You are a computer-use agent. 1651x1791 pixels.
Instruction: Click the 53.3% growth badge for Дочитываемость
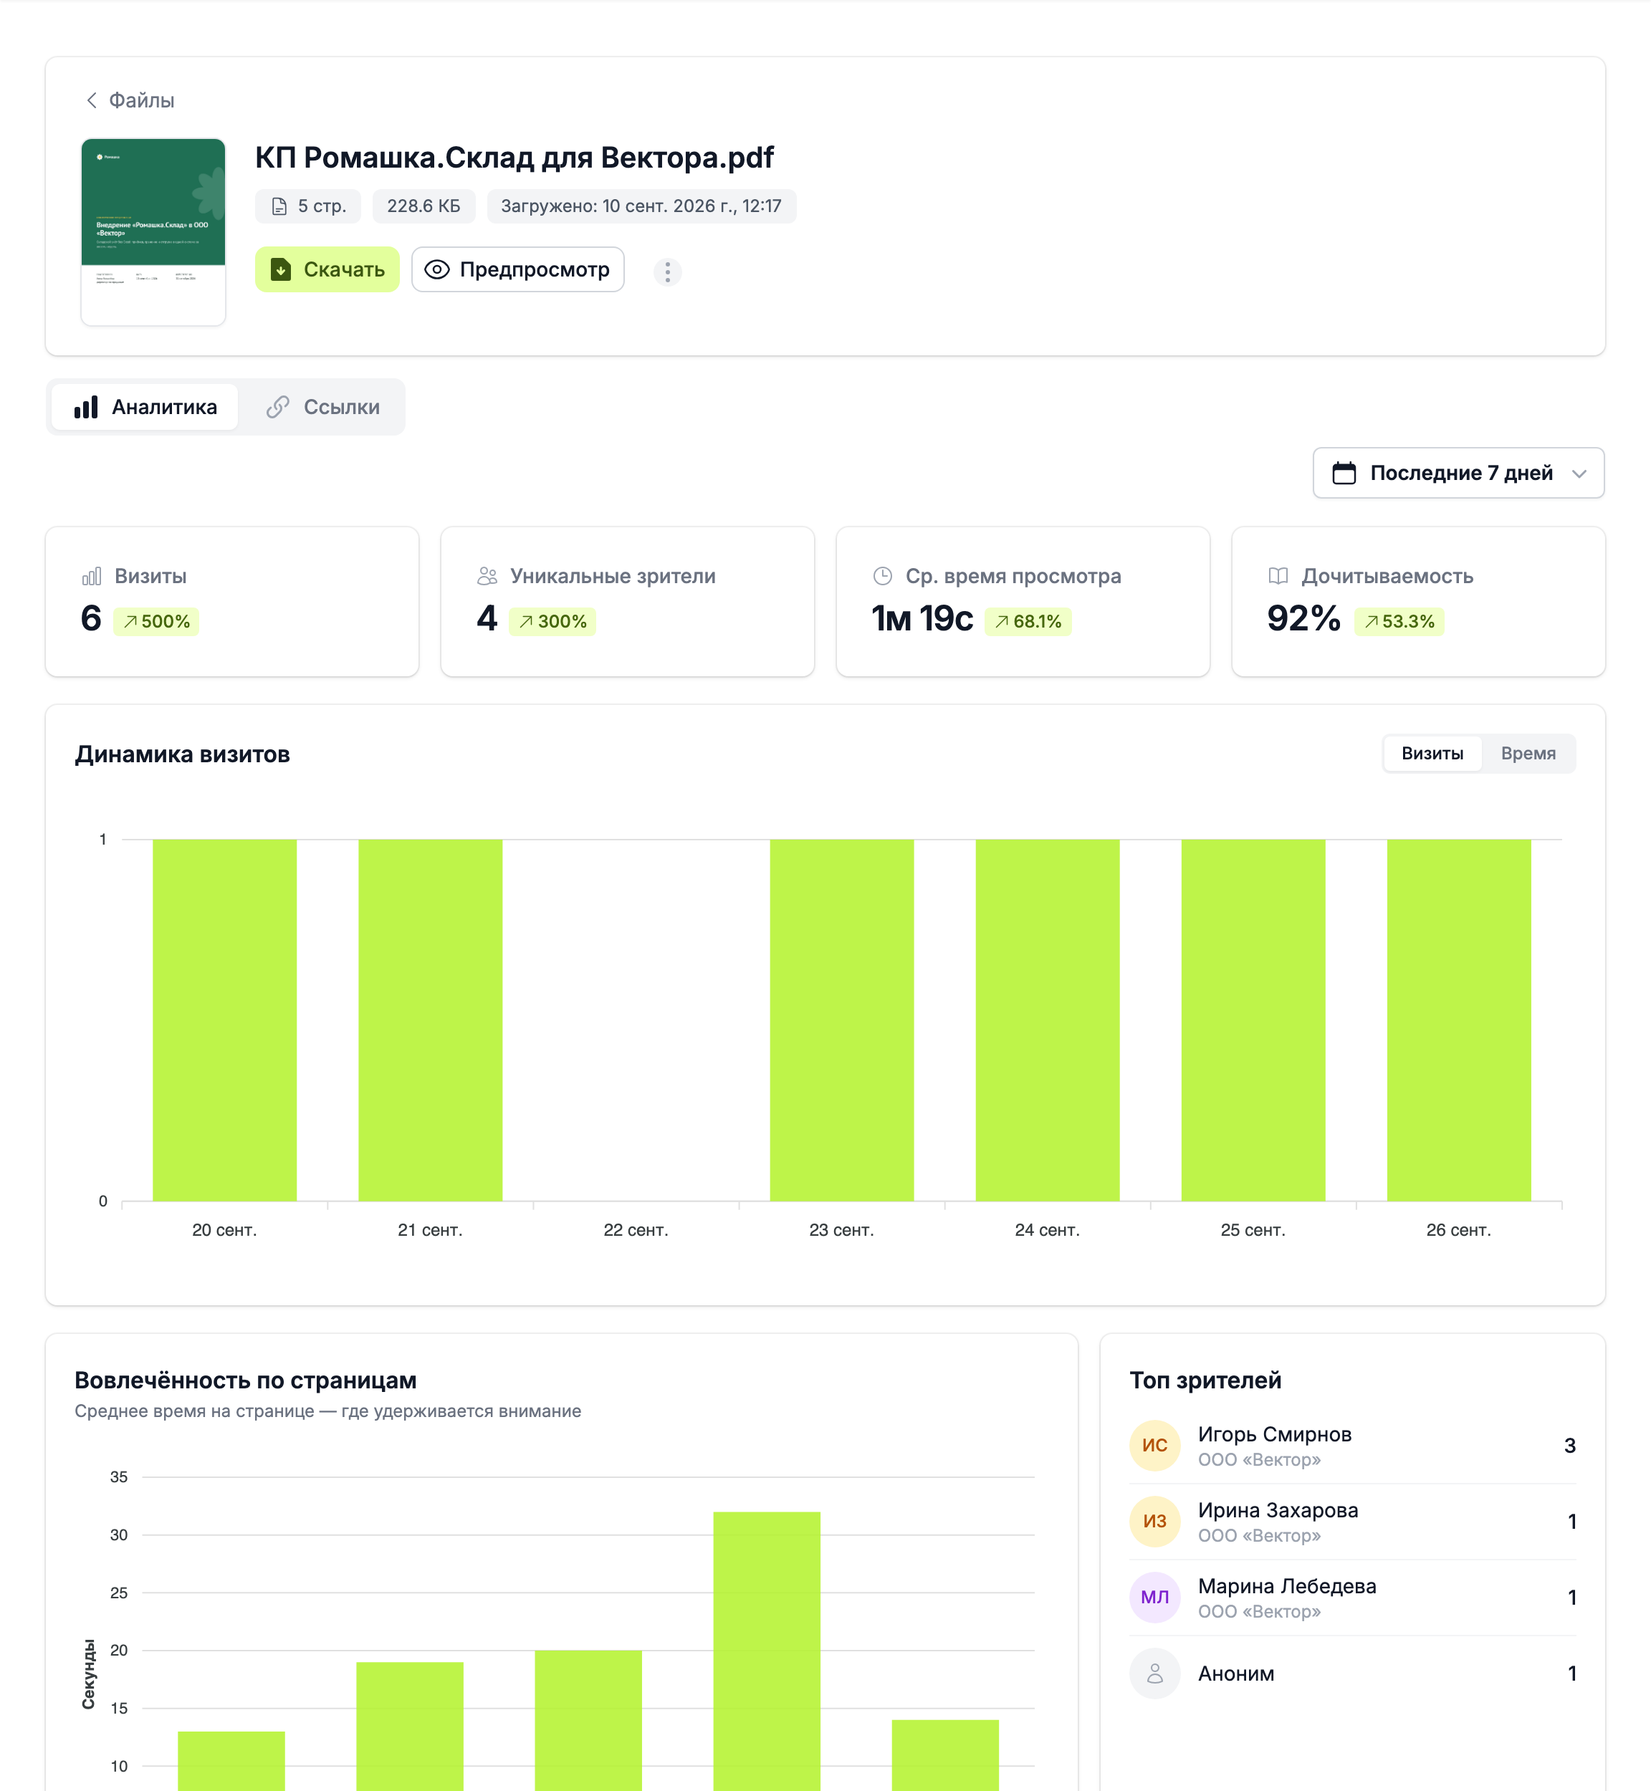[1399, 622]
